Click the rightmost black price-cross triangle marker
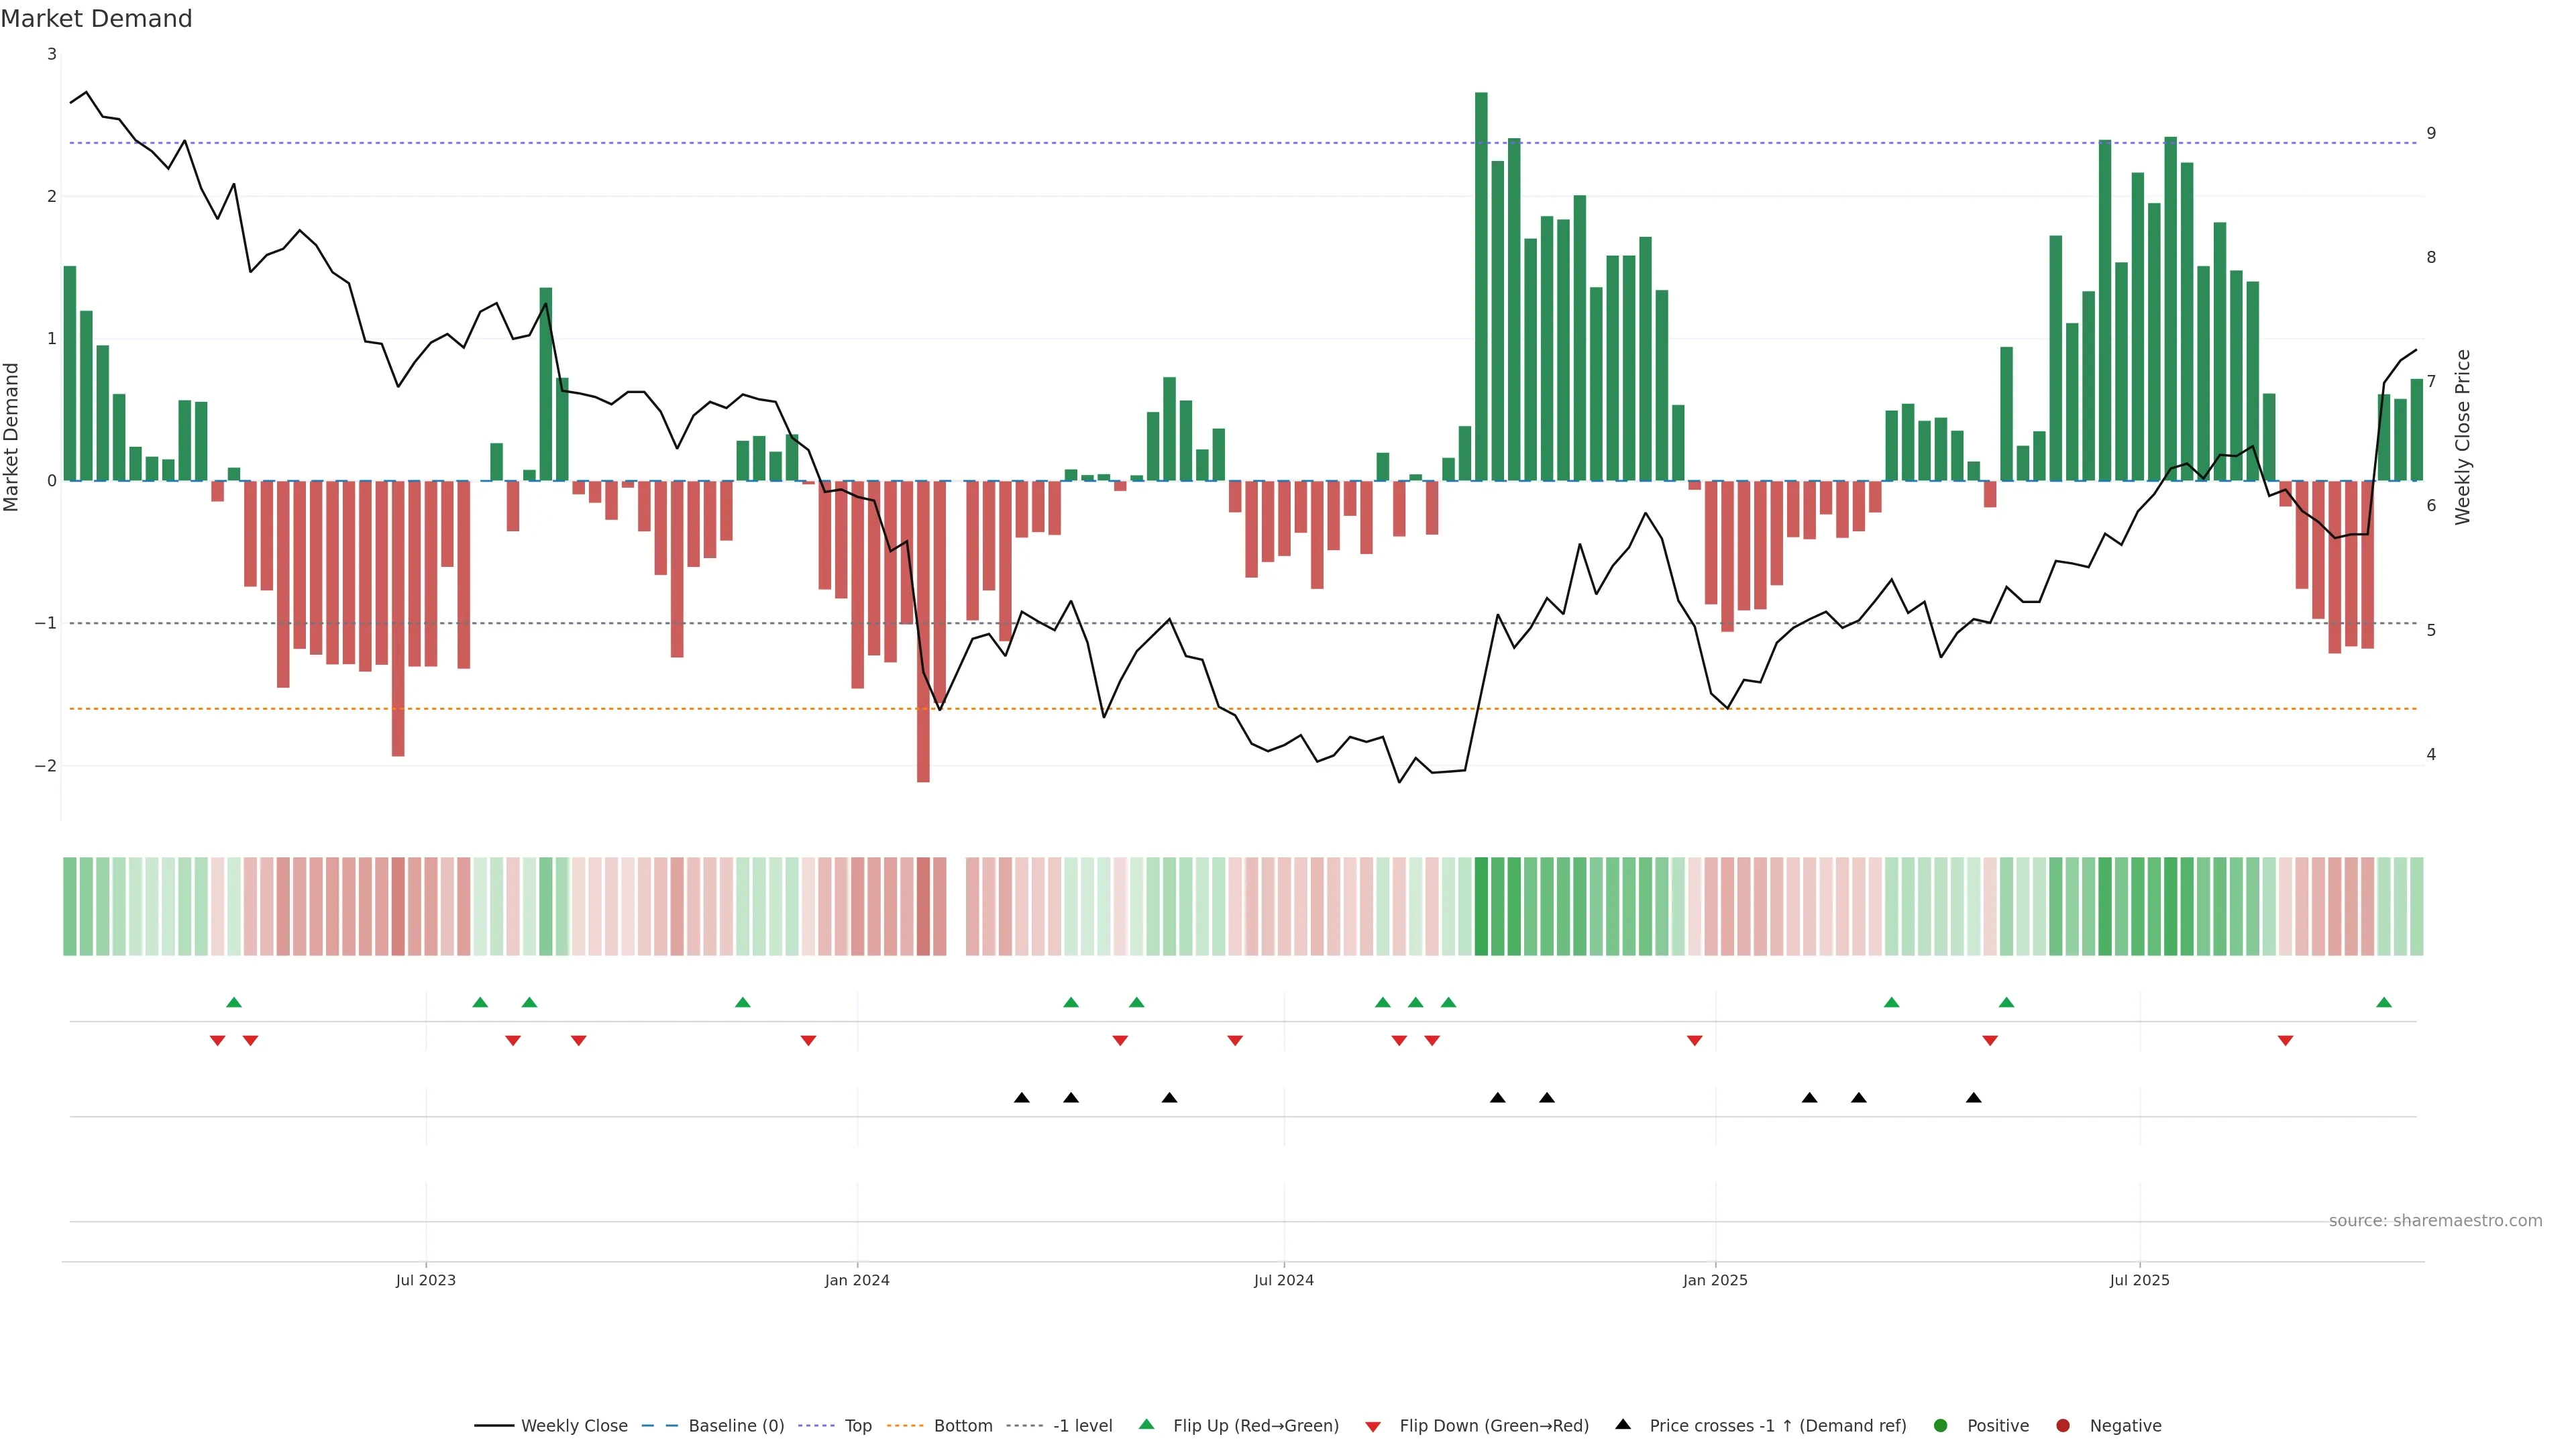Image resolution: width=2576 pixels, height=1449 pixels. [x=1973, y=1098]
